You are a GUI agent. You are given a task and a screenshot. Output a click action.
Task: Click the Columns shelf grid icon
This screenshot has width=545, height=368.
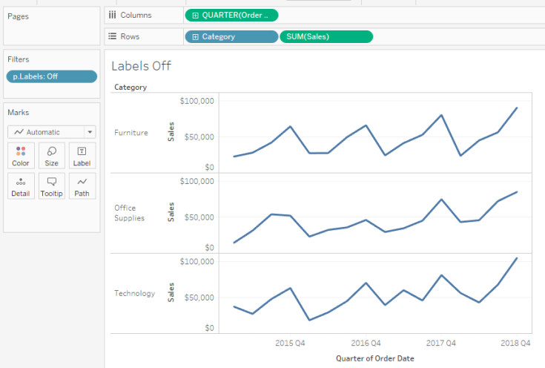pos(112,15)
